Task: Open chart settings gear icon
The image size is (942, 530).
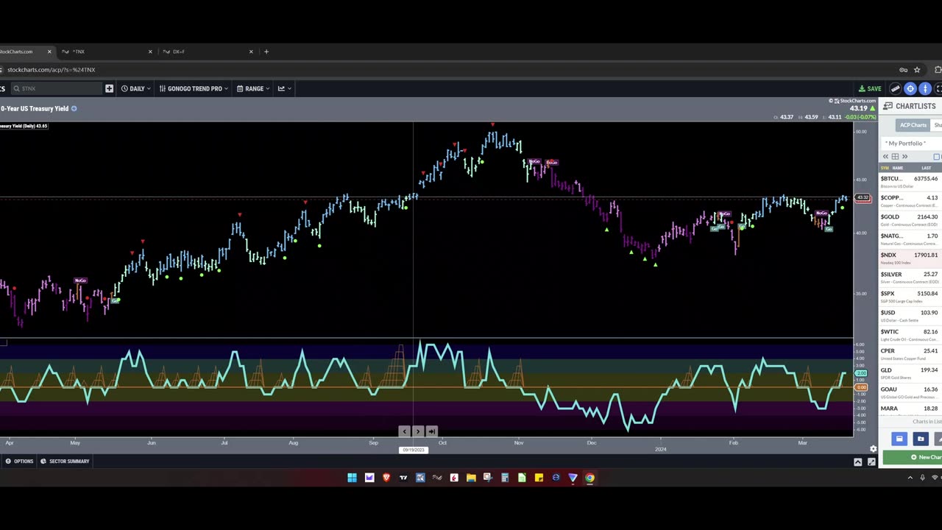Action: click(873, 449)
